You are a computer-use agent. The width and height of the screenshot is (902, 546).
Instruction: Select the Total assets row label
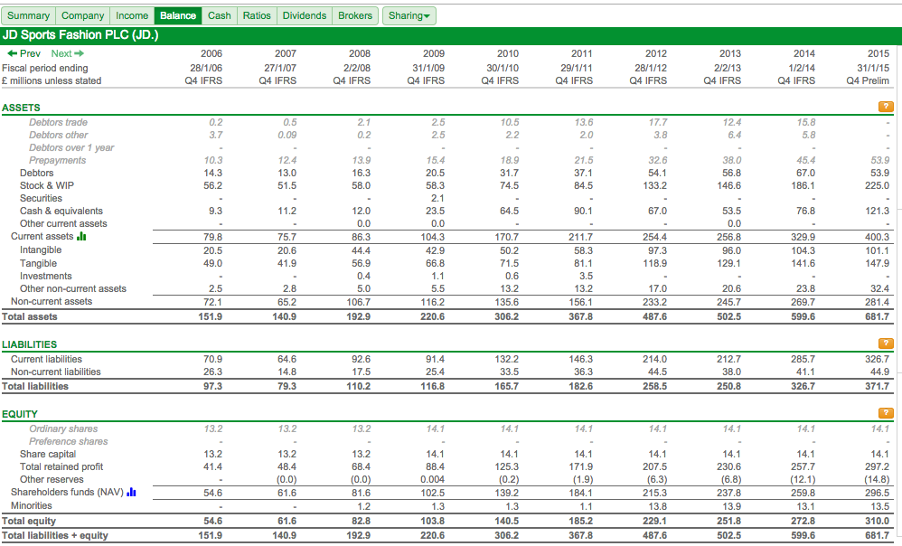click(29, 317)
